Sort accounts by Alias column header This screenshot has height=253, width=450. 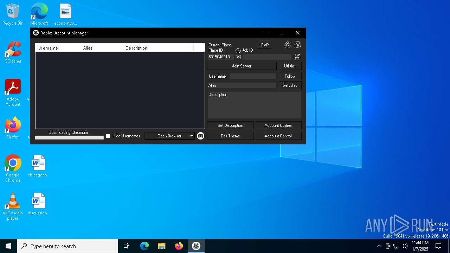(102, 48)
